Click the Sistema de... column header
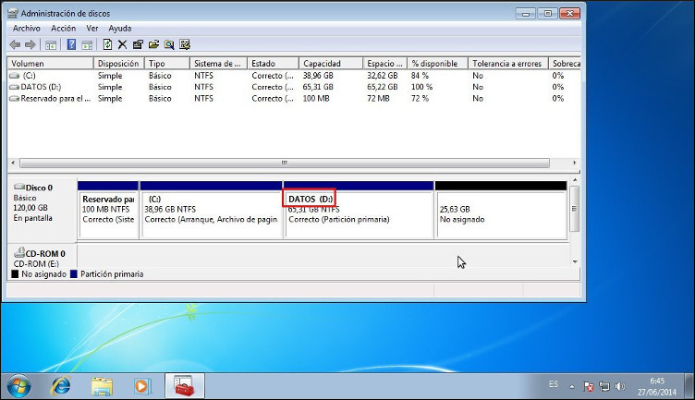 click(x=218, y=64)
